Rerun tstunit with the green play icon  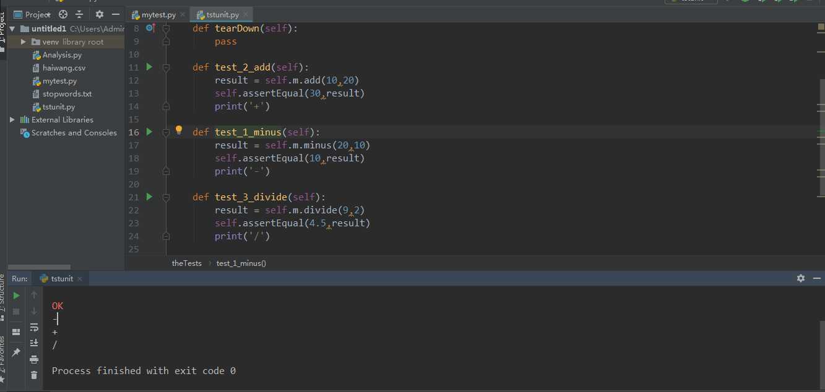coord(17,296)
